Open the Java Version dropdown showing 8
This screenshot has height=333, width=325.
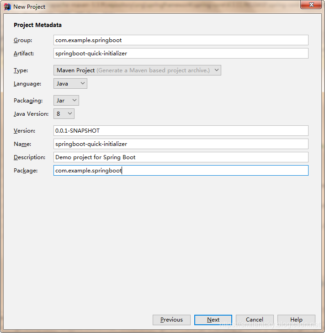(64, 114)
